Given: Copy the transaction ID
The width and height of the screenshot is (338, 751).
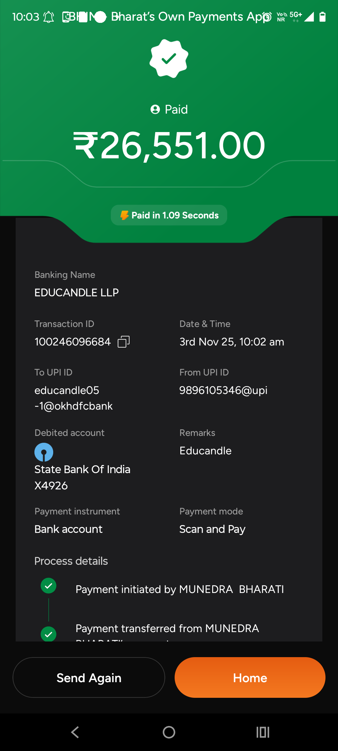Looking at the screenshot, I should 124,342.
